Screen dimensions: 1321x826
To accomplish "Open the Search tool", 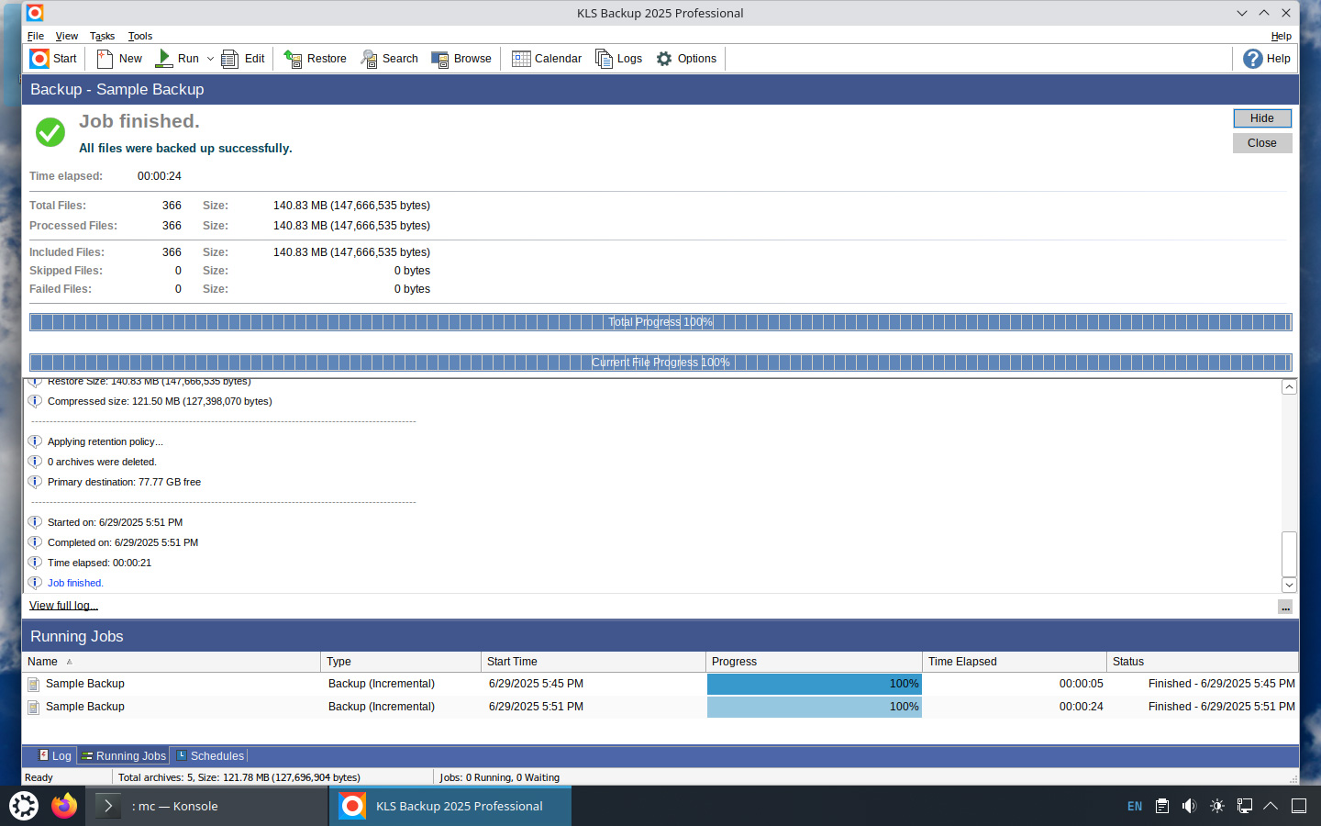I will click(390, 59).
